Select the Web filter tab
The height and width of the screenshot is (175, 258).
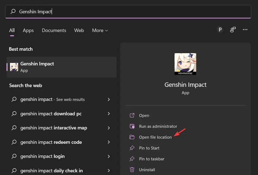click(x=79, y=30)
